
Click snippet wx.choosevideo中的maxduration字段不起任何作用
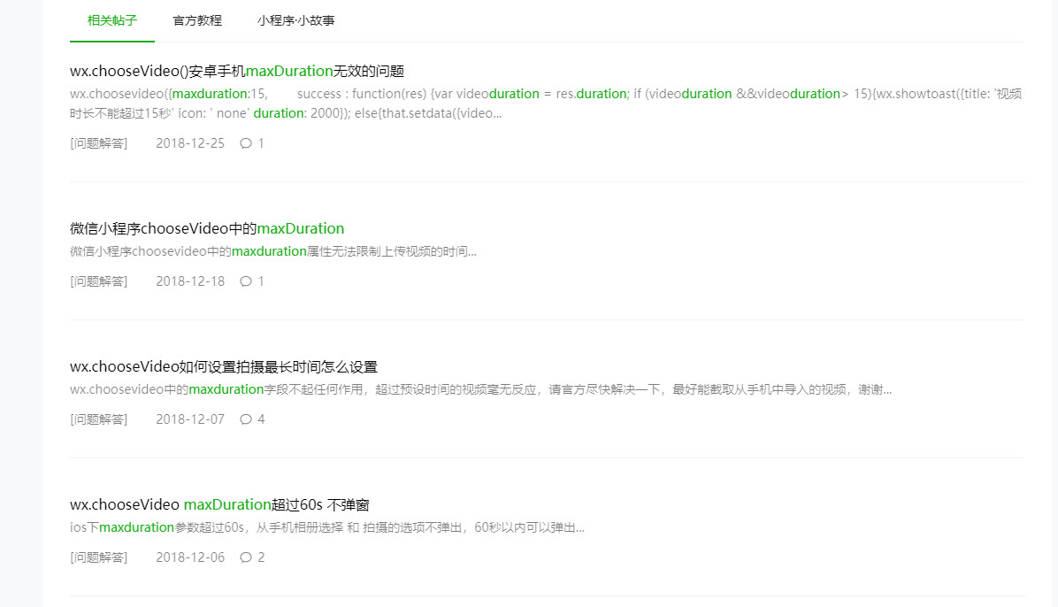tap(480, 389)
